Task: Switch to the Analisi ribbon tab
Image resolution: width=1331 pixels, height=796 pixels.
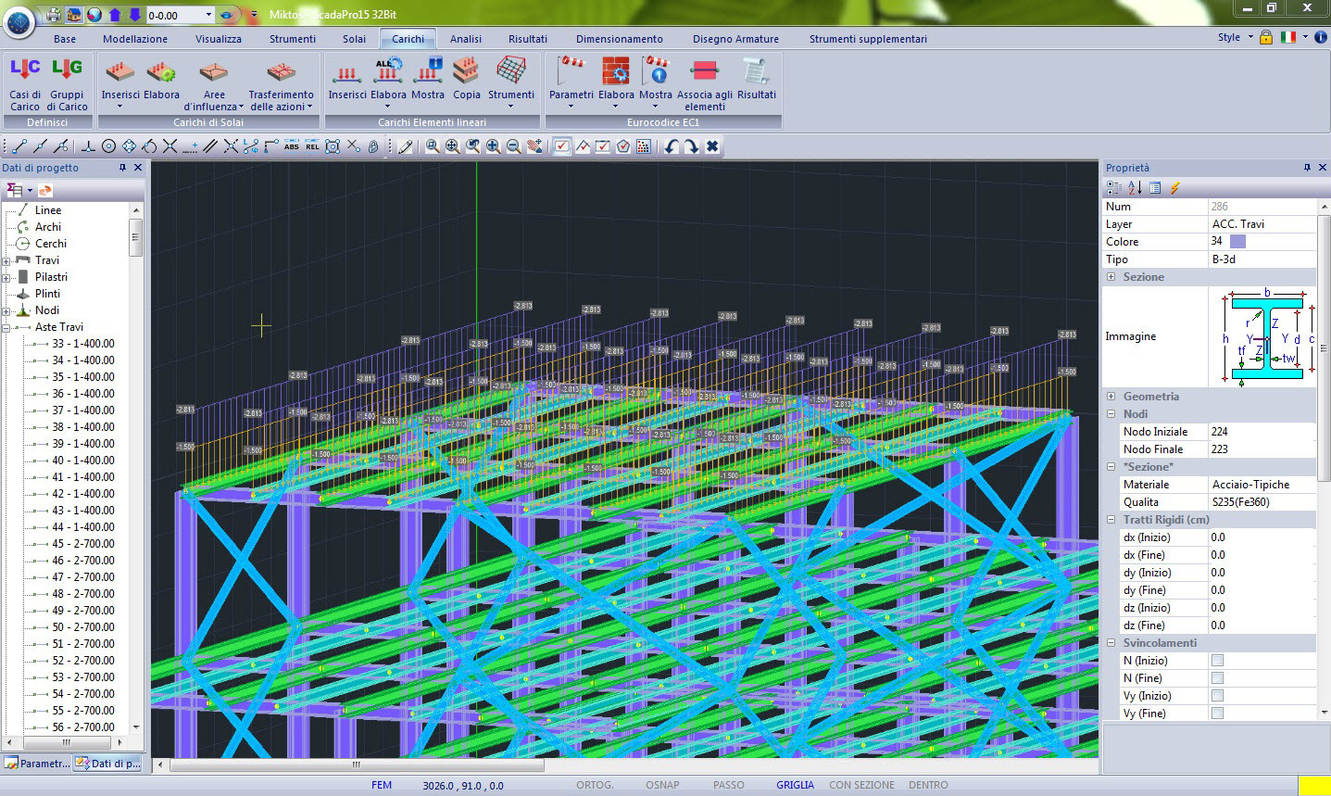Action: coord(465,39)
